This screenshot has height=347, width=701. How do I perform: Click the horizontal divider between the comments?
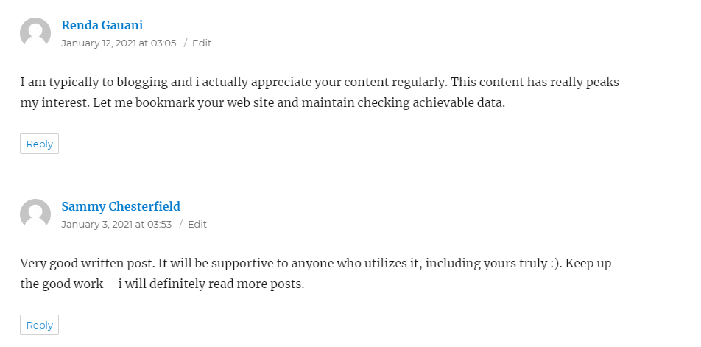[x=326, y=175]
